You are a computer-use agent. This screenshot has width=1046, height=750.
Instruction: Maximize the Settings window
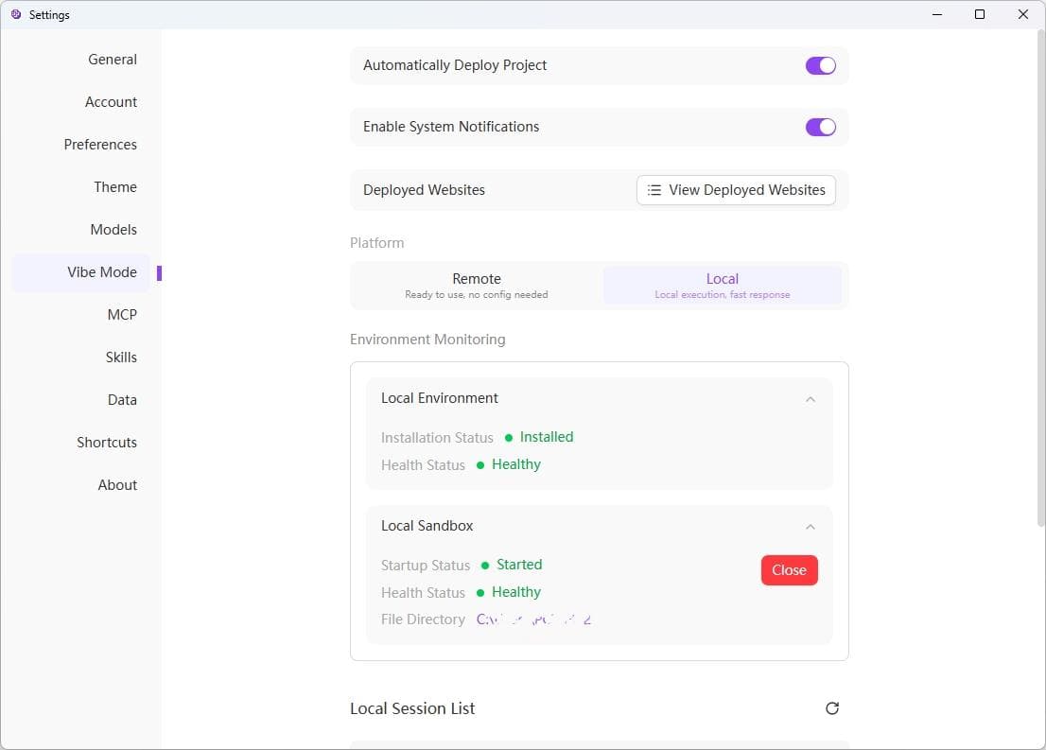[980, 14]
